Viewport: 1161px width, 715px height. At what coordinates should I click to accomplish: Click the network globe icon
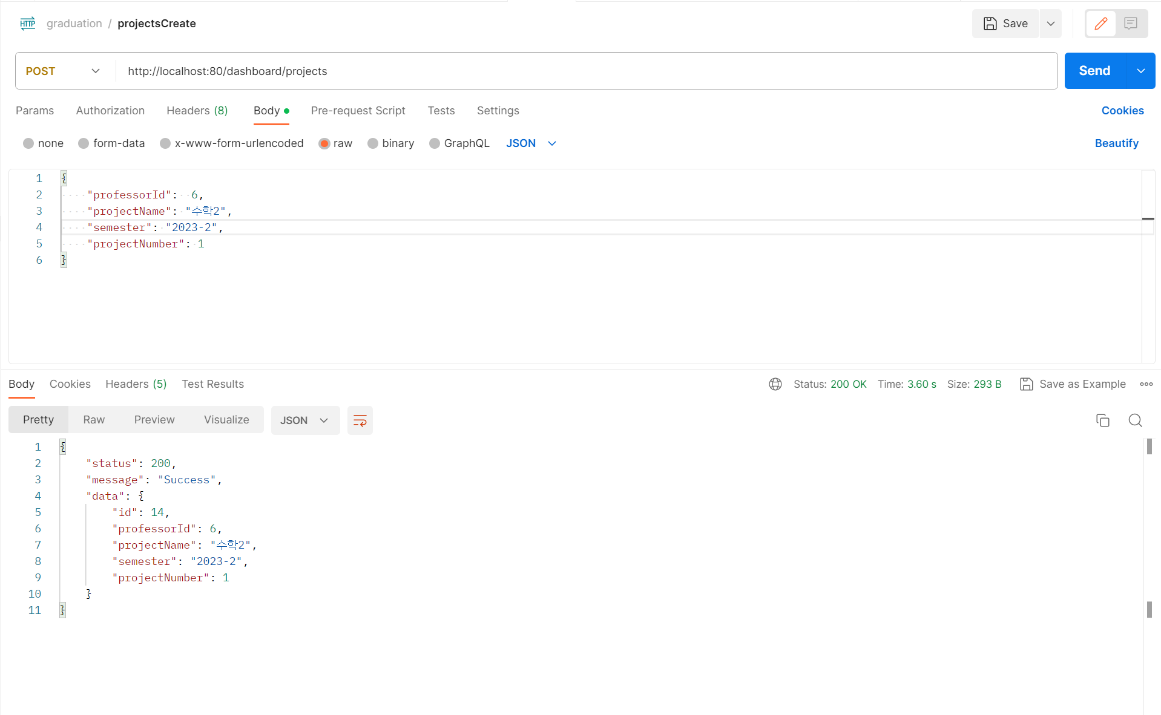tap(775, 384)
